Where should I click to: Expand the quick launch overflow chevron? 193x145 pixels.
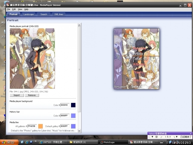[36, 141]
